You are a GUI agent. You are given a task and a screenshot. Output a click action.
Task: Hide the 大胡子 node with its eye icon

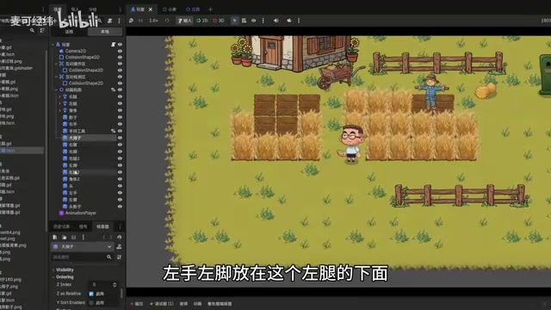(120, 138)
